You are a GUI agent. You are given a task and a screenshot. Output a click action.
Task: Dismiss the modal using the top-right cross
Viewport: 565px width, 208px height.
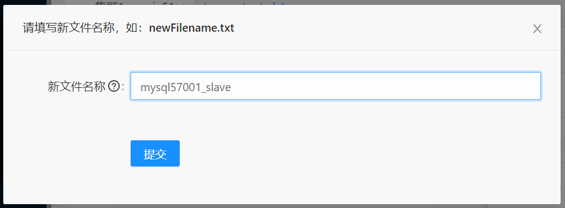tap(537, 29)
